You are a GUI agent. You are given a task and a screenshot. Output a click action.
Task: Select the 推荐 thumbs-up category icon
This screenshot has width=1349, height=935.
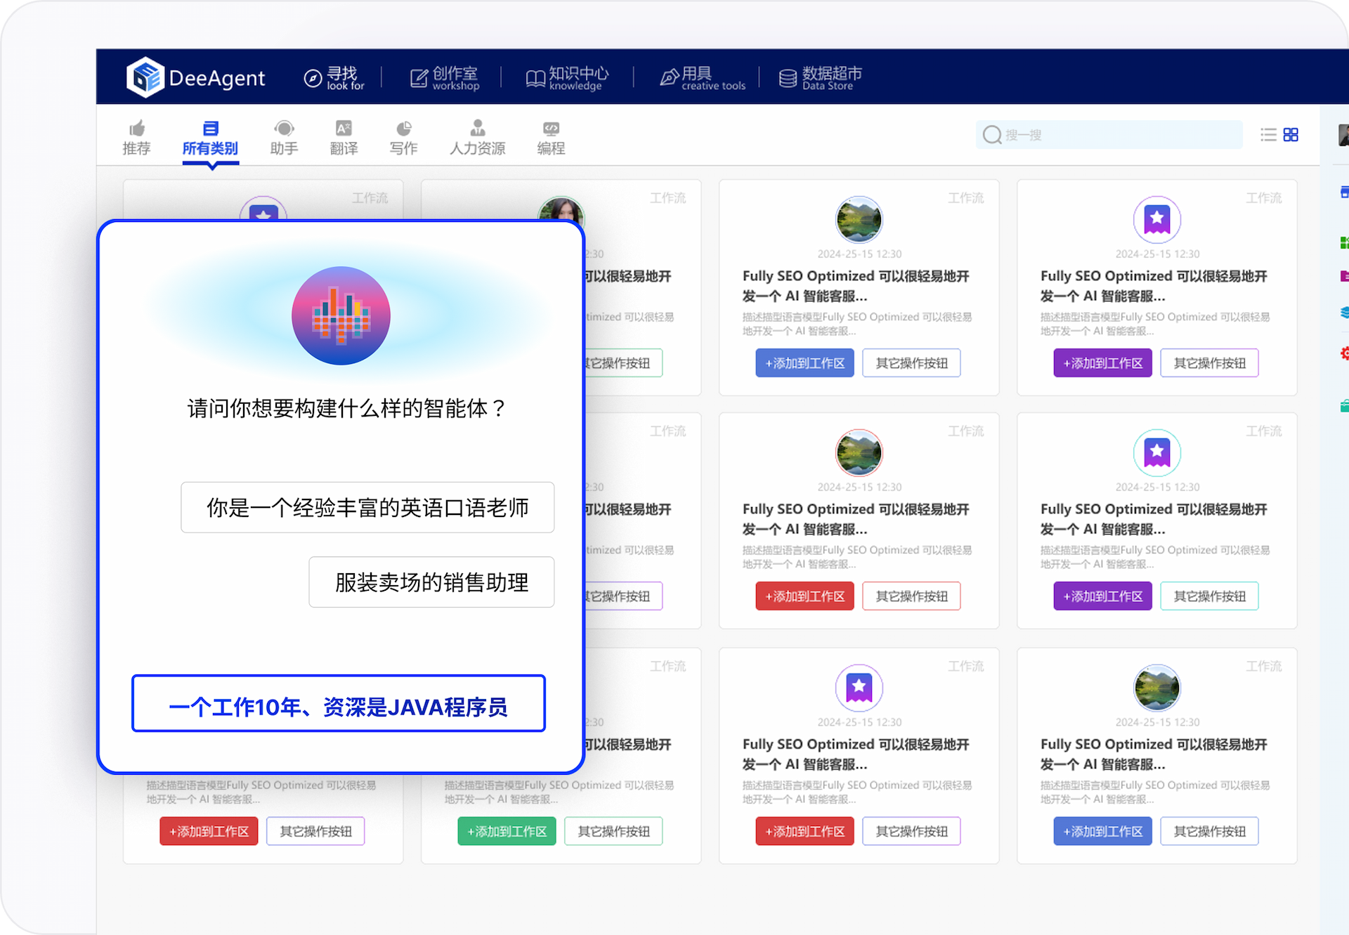point(136,129)
